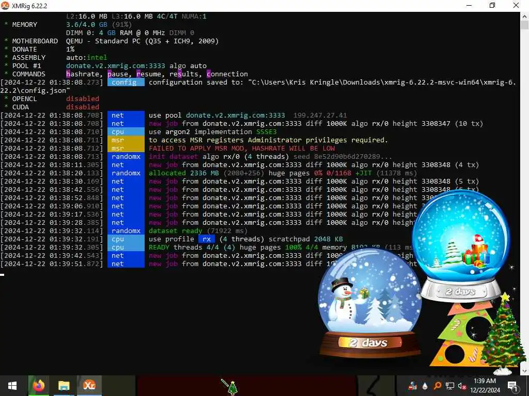Screen dimensions: 529x396
Task: Click the '2 days' label on the gifts globe
Action: click(x=460, y=291)
